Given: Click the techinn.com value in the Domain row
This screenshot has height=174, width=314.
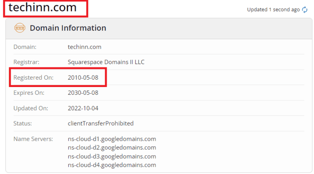Looking at the screenshot, I should (84, 47).
